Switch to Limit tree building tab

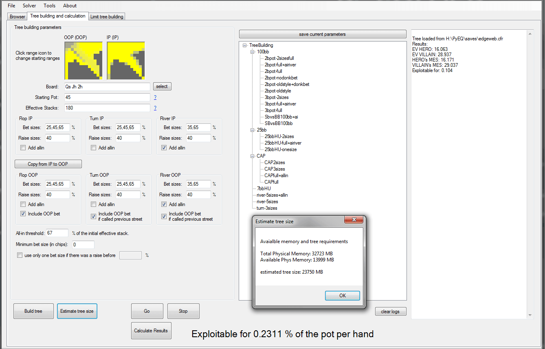107,17
